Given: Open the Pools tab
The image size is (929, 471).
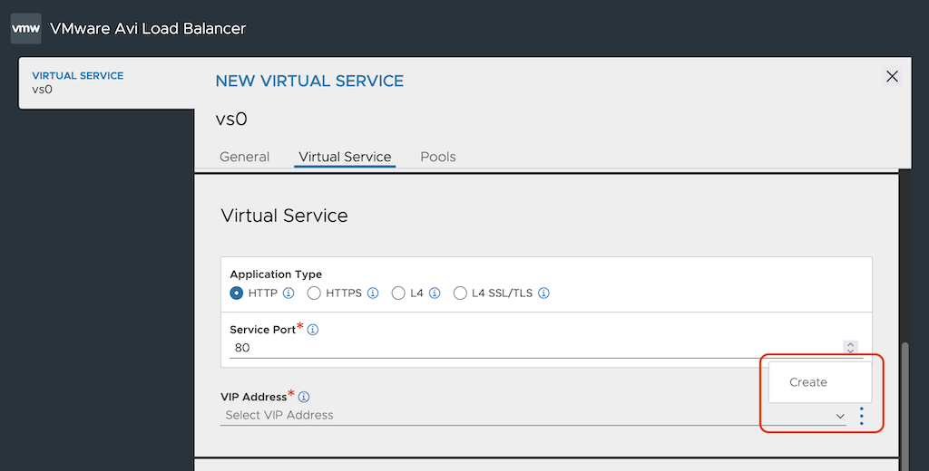Looking at the screenshot, I should tap(438, 157).
